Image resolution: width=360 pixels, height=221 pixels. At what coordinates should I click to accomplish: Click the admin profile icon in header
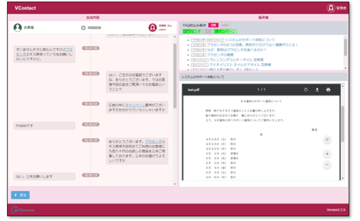click(331, 8)
